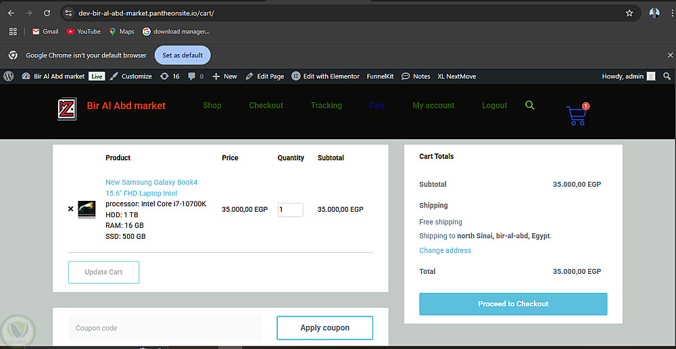The image size is (676, 349).
Task: Open the Maps bookmark
Action: [122, 32]
